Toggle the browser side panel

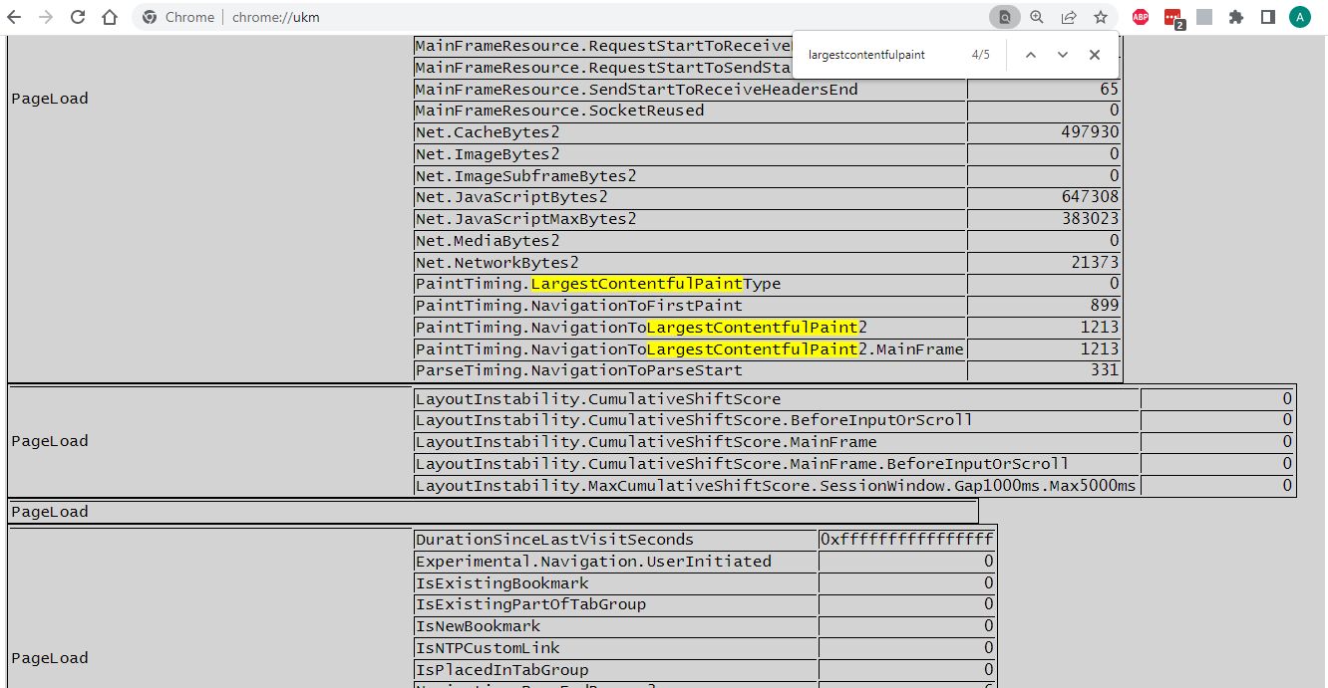[1268, 17]
